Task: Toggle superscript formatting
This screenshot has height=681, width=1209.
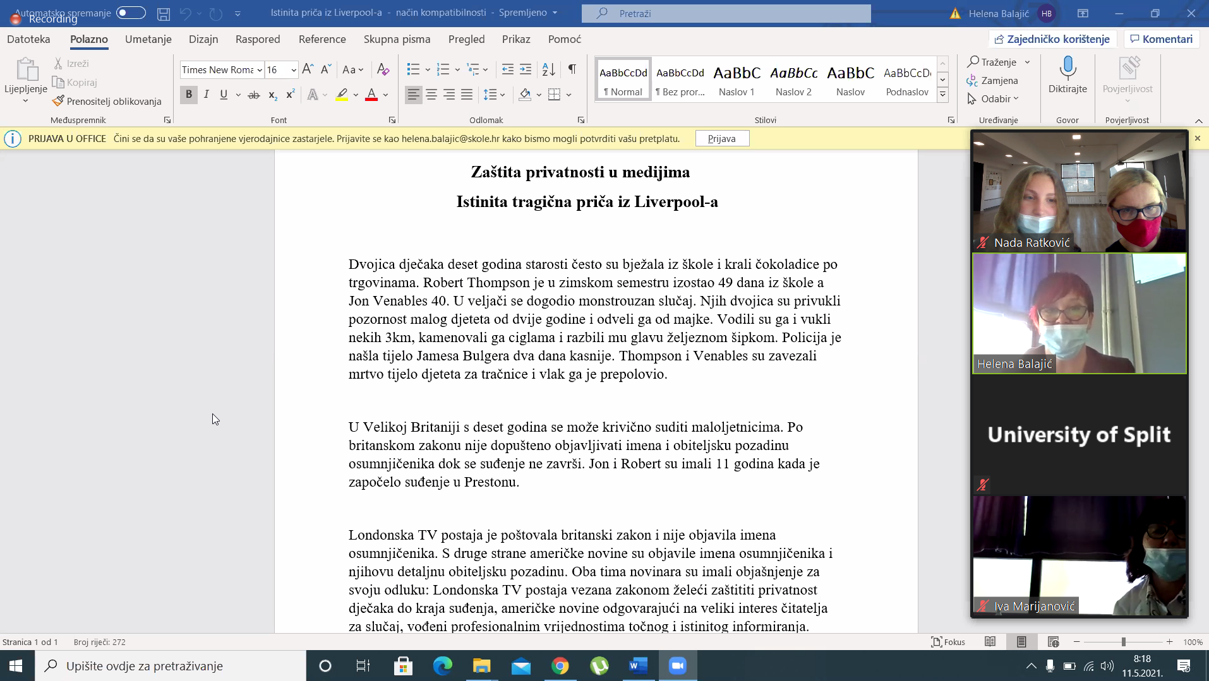Action: [x=291, y=95]
